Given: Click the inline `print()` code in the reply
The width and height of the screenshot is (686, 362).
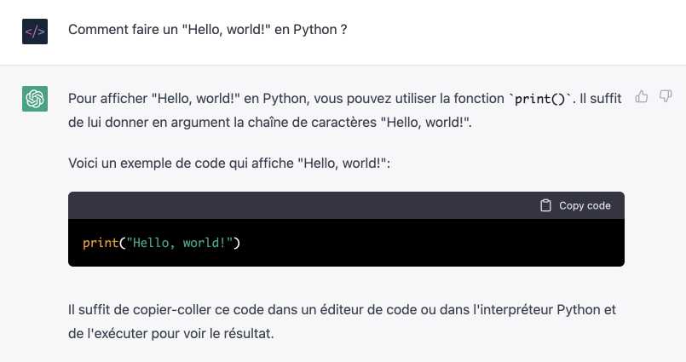Looking at the screenshot, I should point(540,99).
